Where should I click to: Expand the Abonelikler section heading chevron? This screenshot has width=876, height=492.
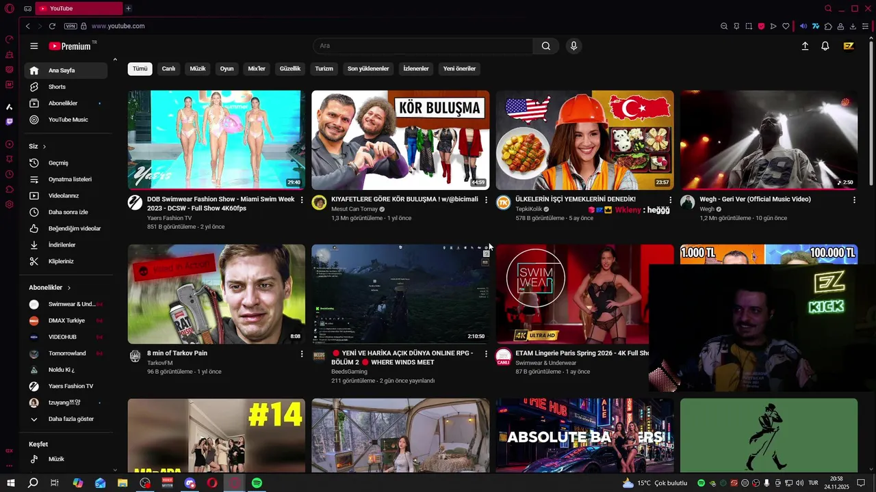coord(69,288)
